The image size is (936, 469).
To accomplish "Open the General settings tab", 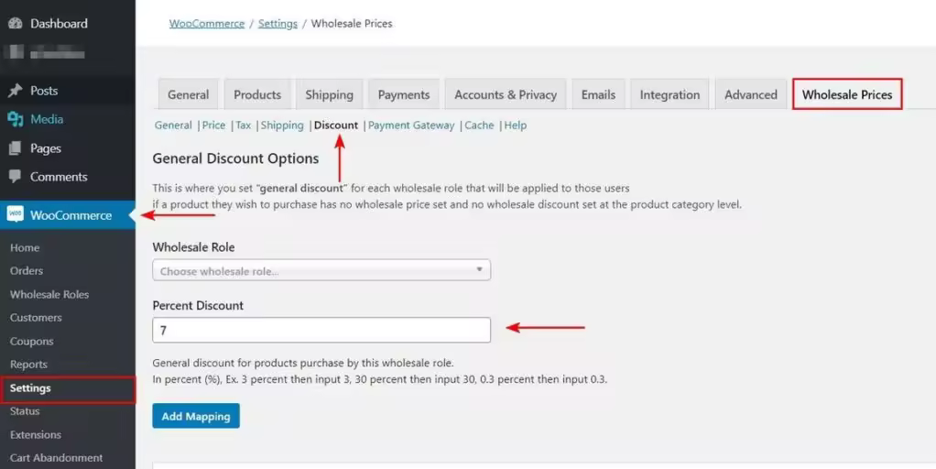I will click(x=188, y=94).
